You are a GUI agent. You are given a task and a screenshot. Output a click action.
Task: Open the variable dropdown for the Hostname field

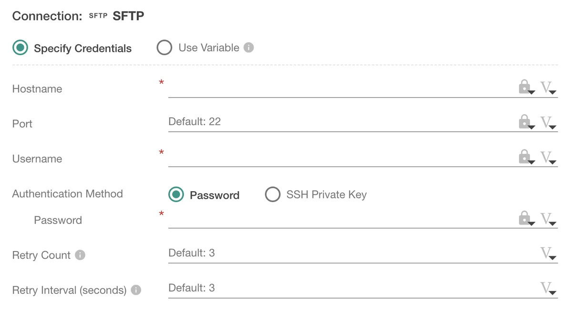tap(549, 88)
